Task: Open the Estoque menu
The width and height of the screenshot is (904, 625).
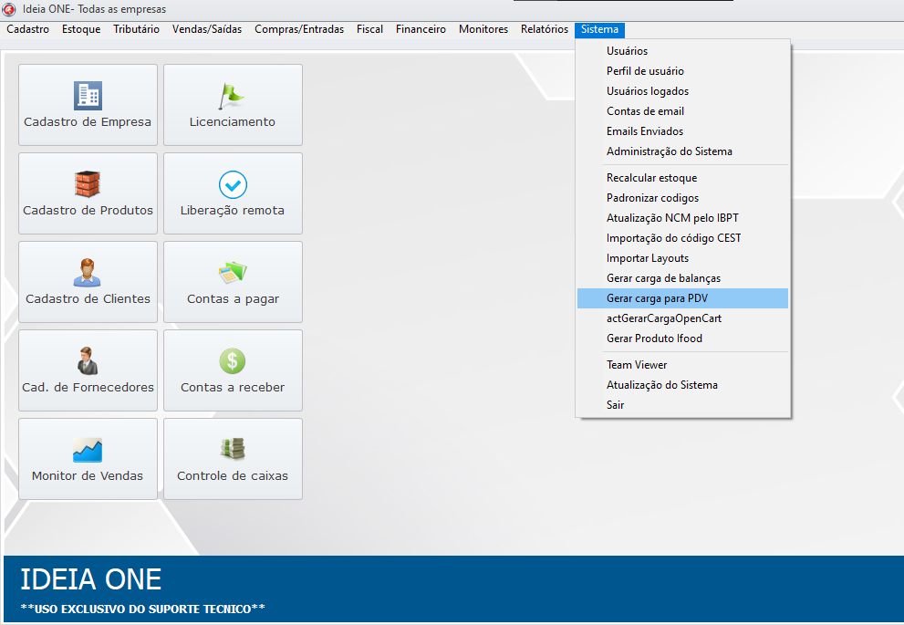Action: tap(81, 29)
